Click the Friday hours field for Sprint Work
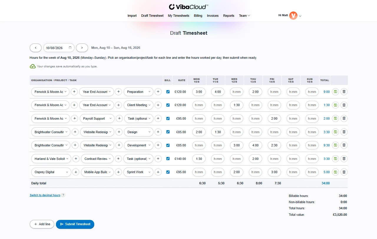 point(274,172)
